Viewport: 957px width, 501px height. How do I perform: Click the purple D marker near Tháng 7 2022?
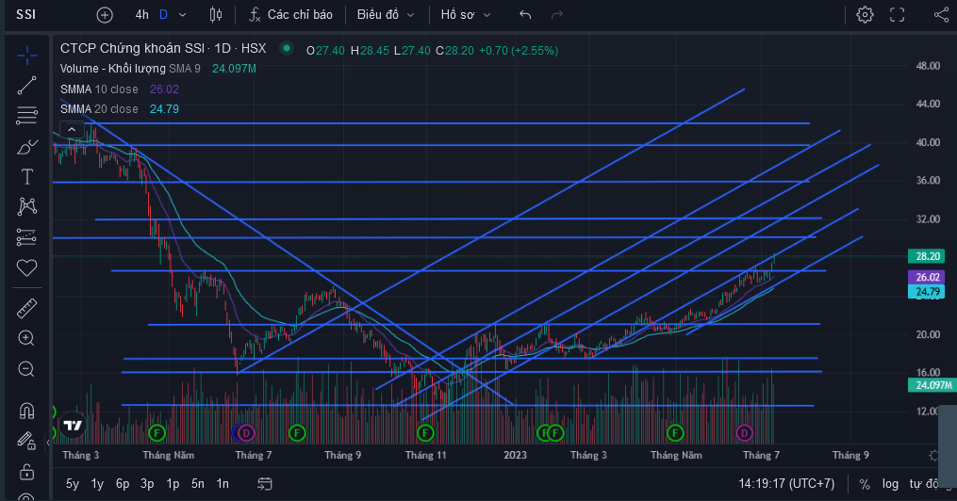tap(246, 433)
